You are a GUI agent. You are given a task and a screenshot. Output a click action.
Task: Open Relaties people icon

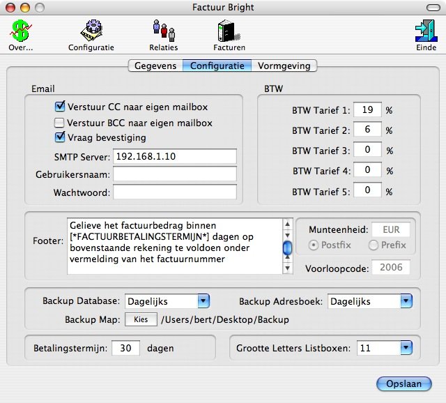pyautogui.click(x=164, y=31)
